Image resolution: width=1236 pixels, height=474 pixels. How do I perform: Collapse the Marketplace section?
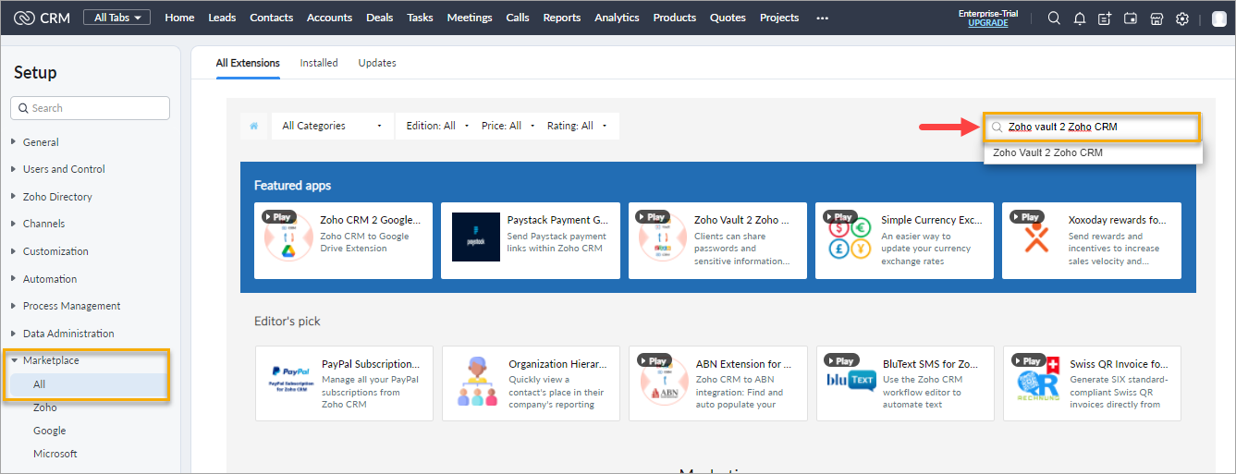pyautogui.click(x=51, y=360)
